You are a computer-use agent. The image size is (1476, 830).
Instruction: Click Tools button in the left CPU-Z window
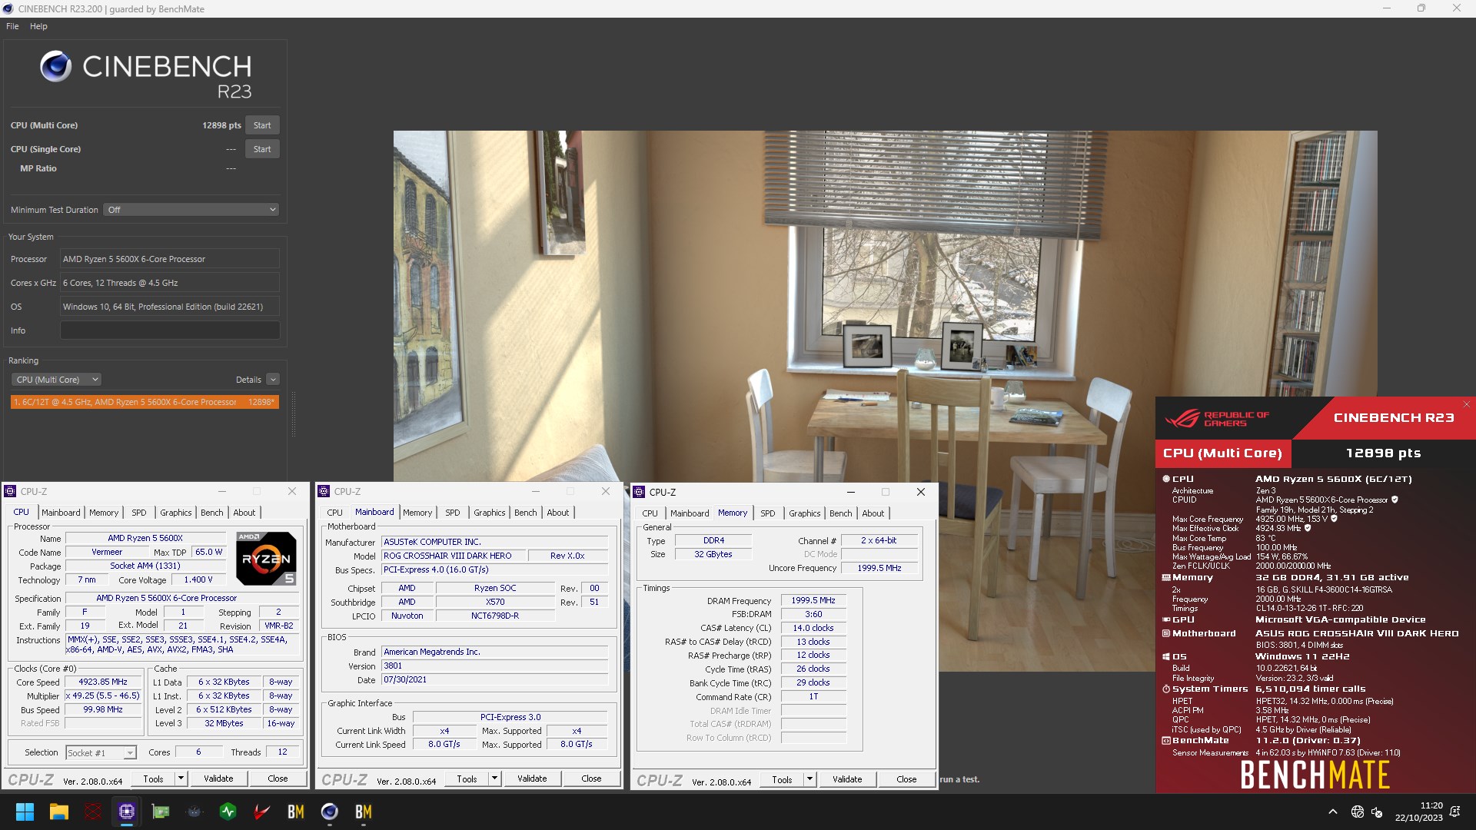154,779
